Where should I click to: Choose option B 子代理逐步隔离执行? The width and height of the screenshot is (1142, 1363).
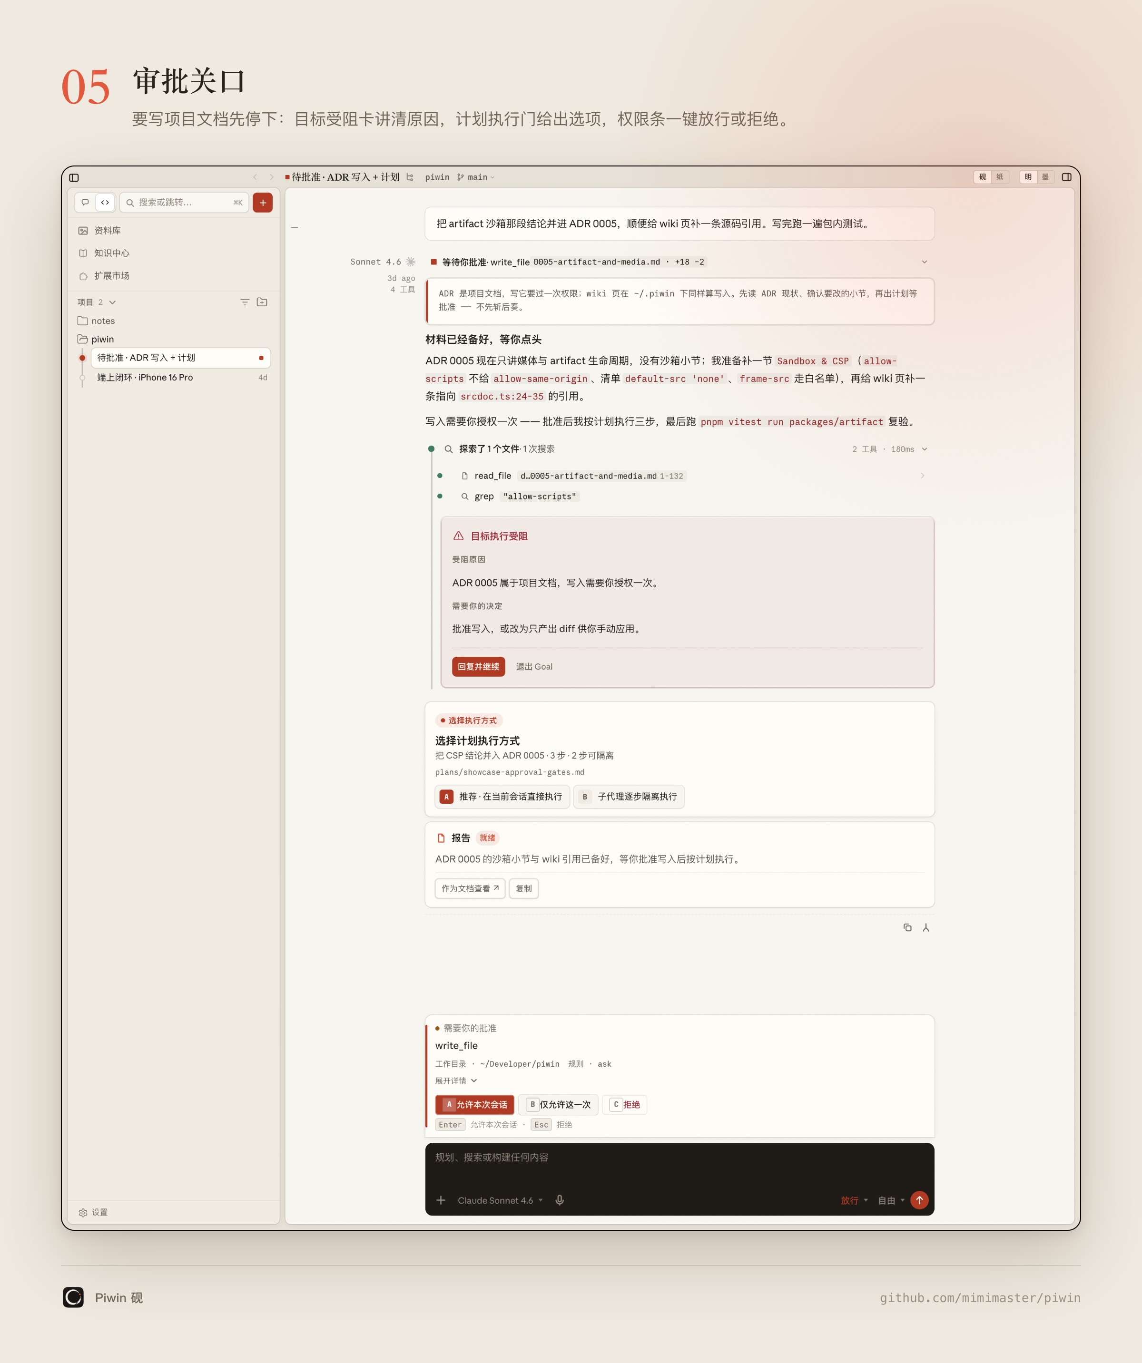click(x=629, y=797)
